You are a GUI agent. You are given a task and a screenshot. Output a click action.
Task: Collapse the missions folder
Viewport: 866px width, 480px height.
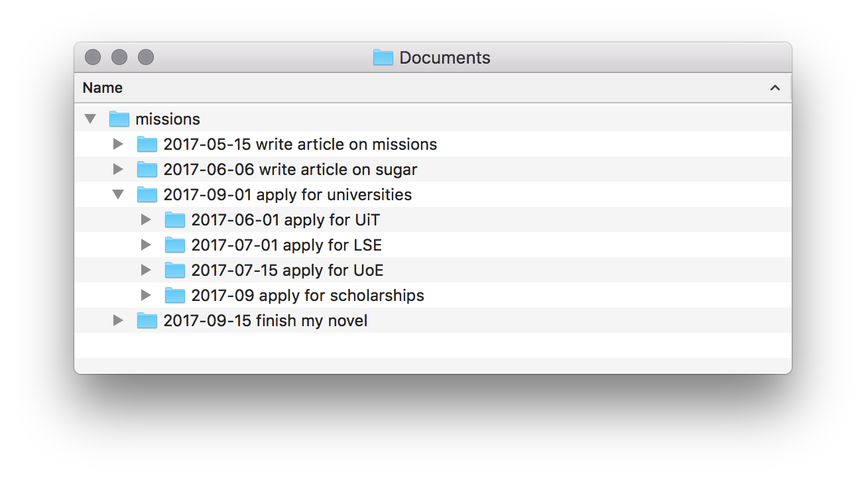point(91,119)
